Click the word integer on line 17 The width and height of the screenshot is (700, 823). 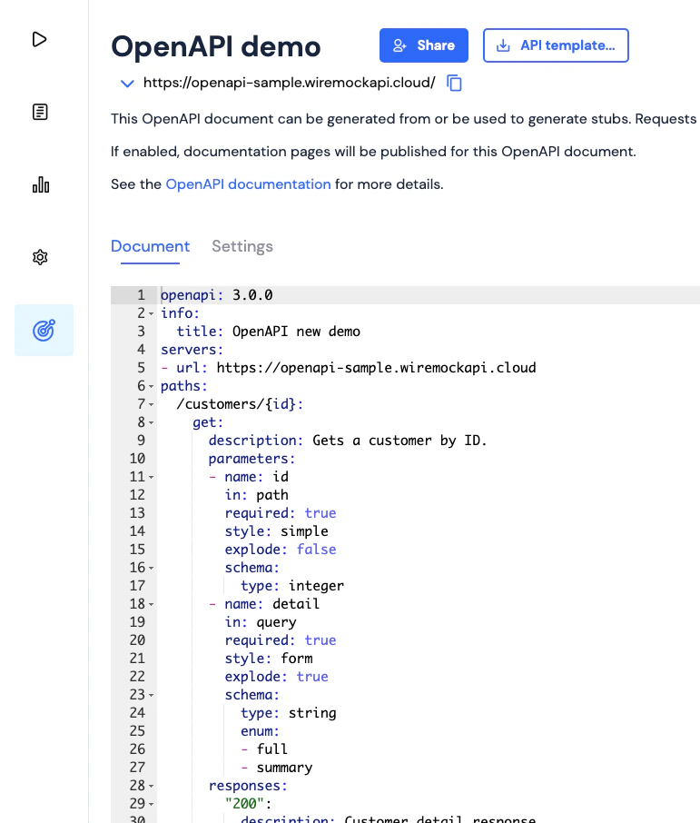[x=316, y=586]
